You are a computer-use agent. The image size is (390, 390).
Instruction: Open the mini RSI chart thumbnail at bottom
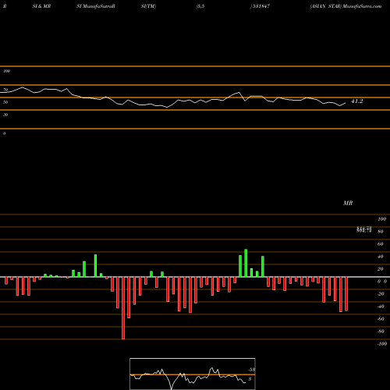pos(193,374)
